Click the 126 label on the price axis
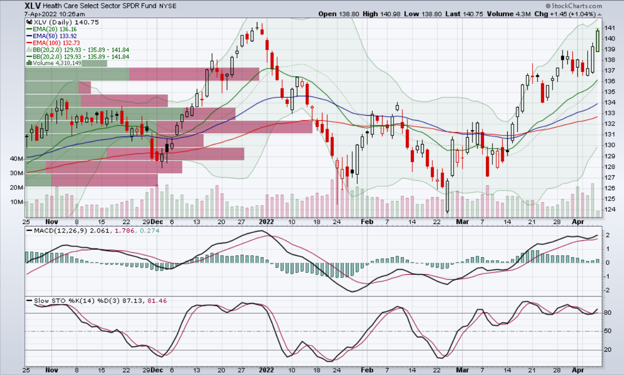This screenshot has width=624, height=375. [610, 188]
